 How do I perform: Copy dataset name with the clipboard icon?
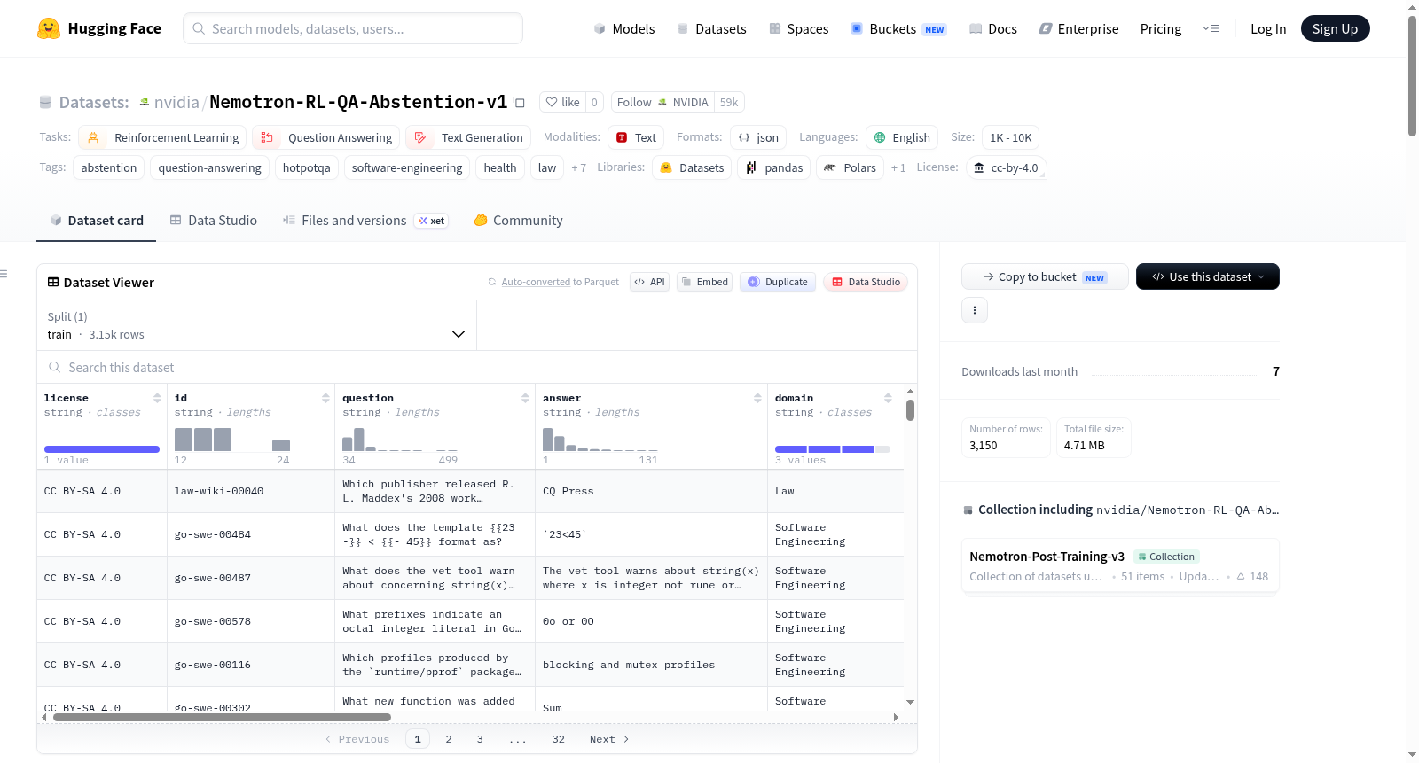[520, 103]
